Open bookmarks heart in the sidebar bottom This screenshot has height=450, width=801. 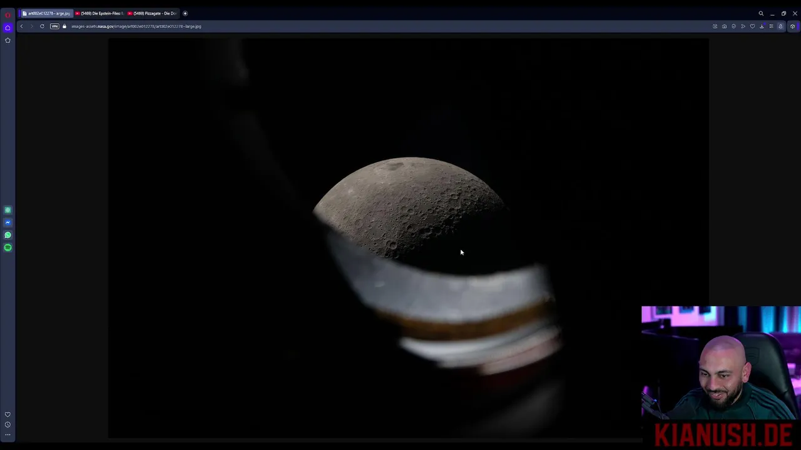[8, 414]
